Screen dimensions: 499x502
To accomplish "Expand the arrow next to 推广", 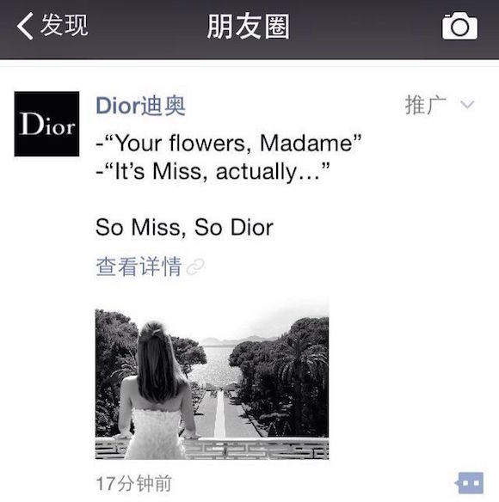I will click(466, 105).
